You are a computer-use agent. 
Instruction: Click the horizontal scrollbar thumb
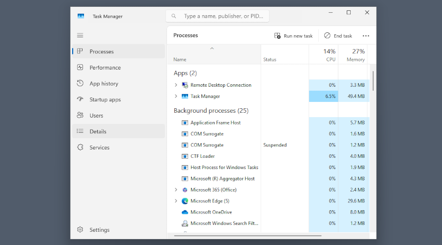[248, 236]
